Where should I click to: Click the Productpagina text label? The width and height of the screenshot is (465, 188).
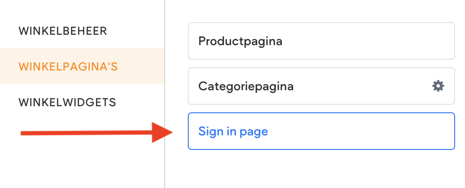point(240,41)
